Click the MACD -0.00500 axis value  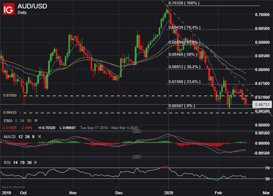[262, 153]
